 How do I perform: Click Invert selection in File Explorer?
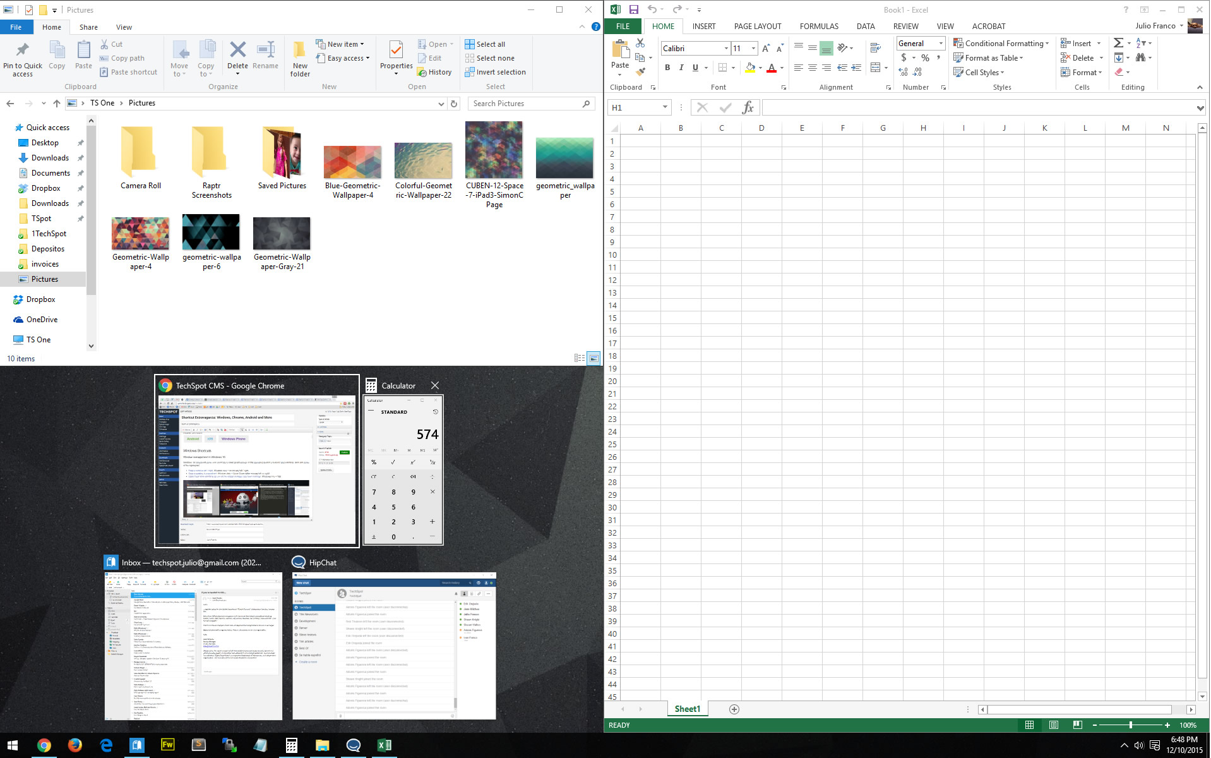495,72
